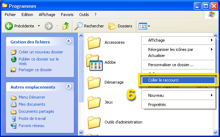
Task: Select the Accessoires folder icon
Action: click(94, 43)
